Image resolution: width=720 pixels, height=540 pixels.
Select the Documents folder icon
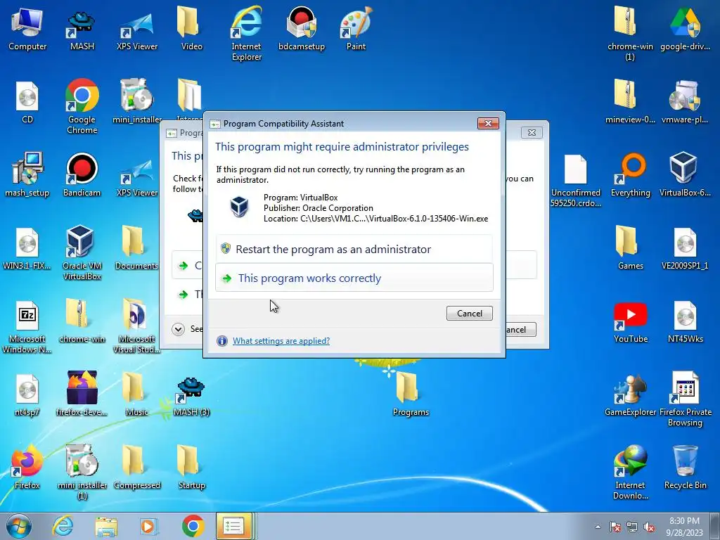(x=136, y=248)
